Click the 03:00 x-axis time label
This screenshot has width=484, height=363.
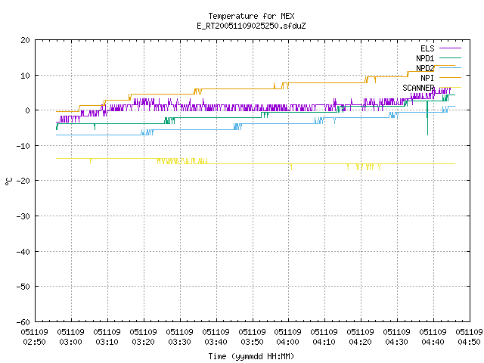pyautogui.click(x=70, y=342)
